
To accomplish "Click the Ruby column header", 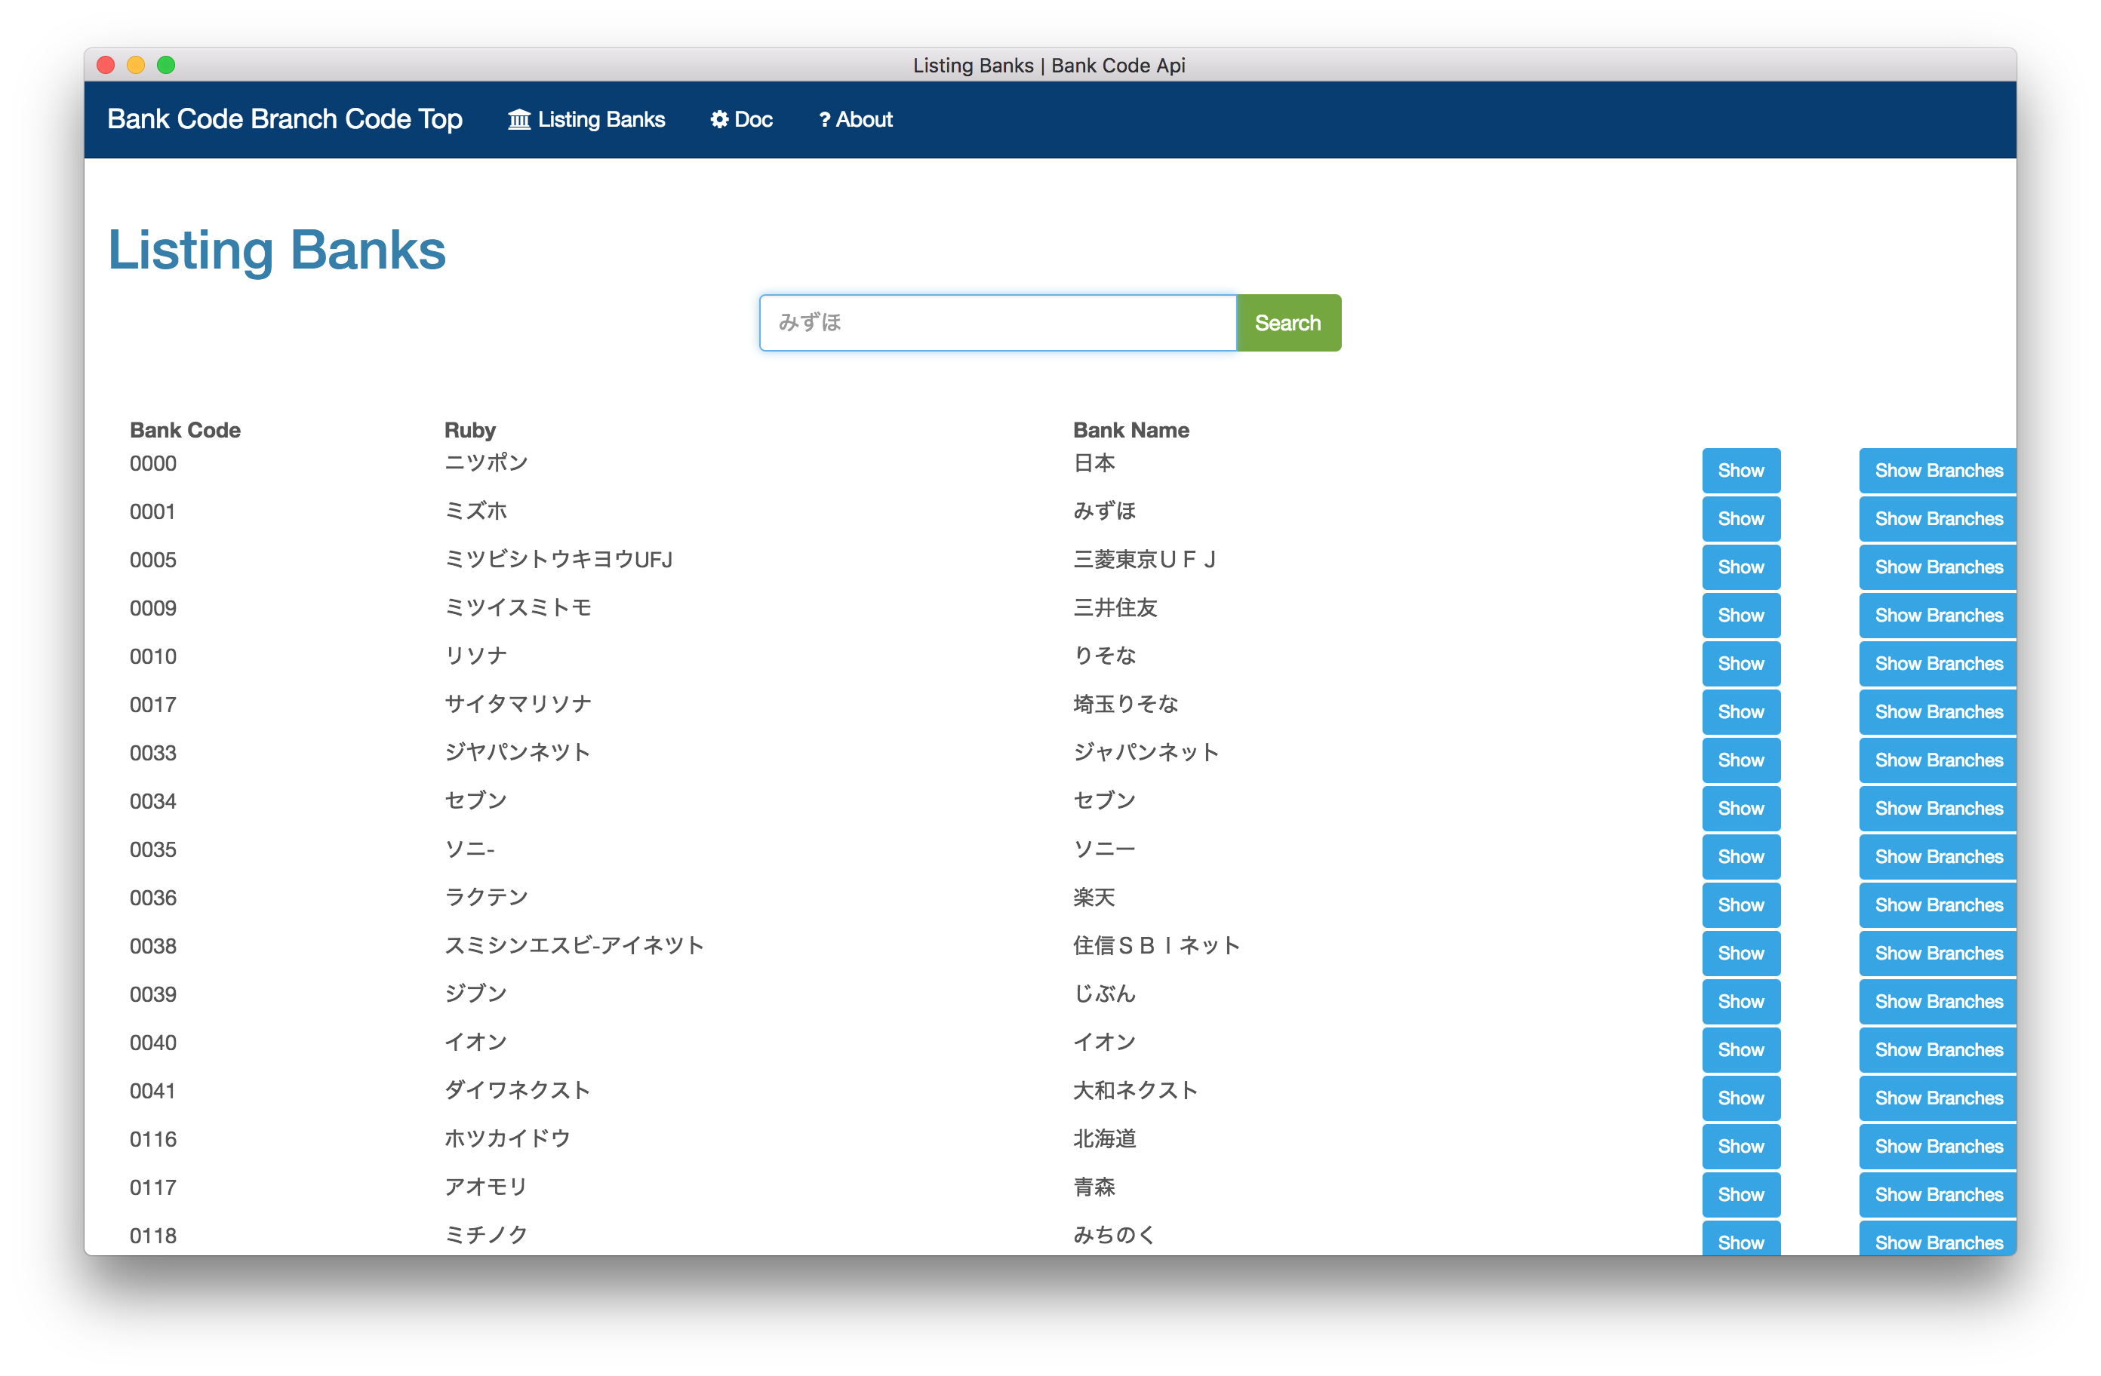I will click(x=469, y=430).
